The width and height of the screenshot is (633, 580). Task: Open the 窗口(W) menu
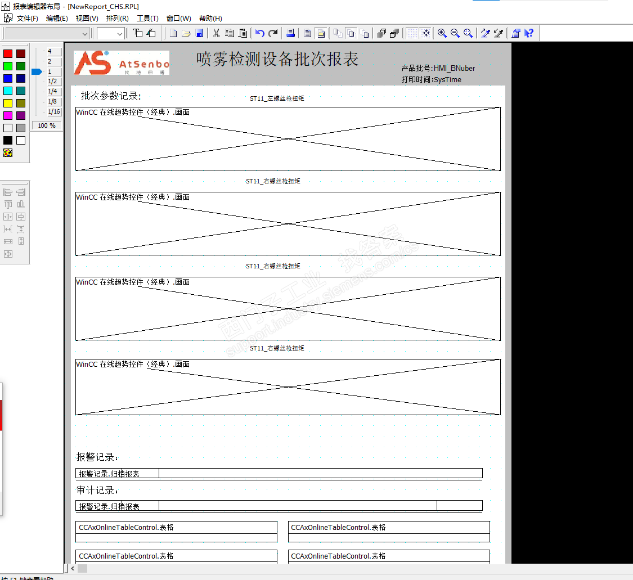point(178,18)
